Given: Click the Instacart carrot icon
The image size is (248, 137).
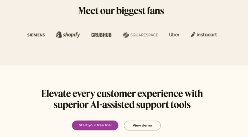Looking at the screenshot, I should pyautogui.click(x=193, y=34).
